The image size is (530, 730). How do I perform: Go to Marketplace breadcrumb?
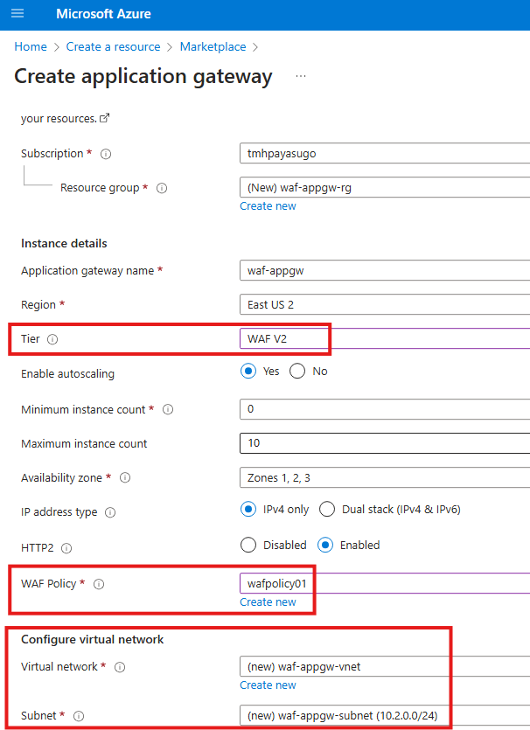coord(213,46)
